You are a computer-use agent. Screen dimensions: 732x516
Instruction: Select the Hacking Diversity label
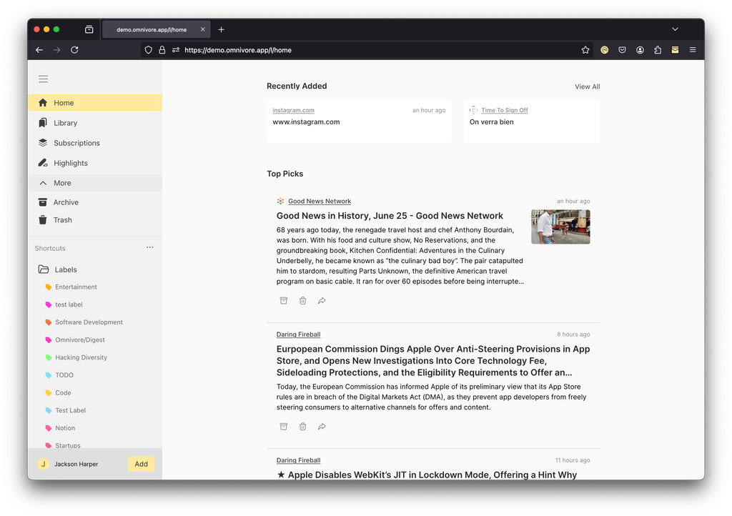click(81, 357)
